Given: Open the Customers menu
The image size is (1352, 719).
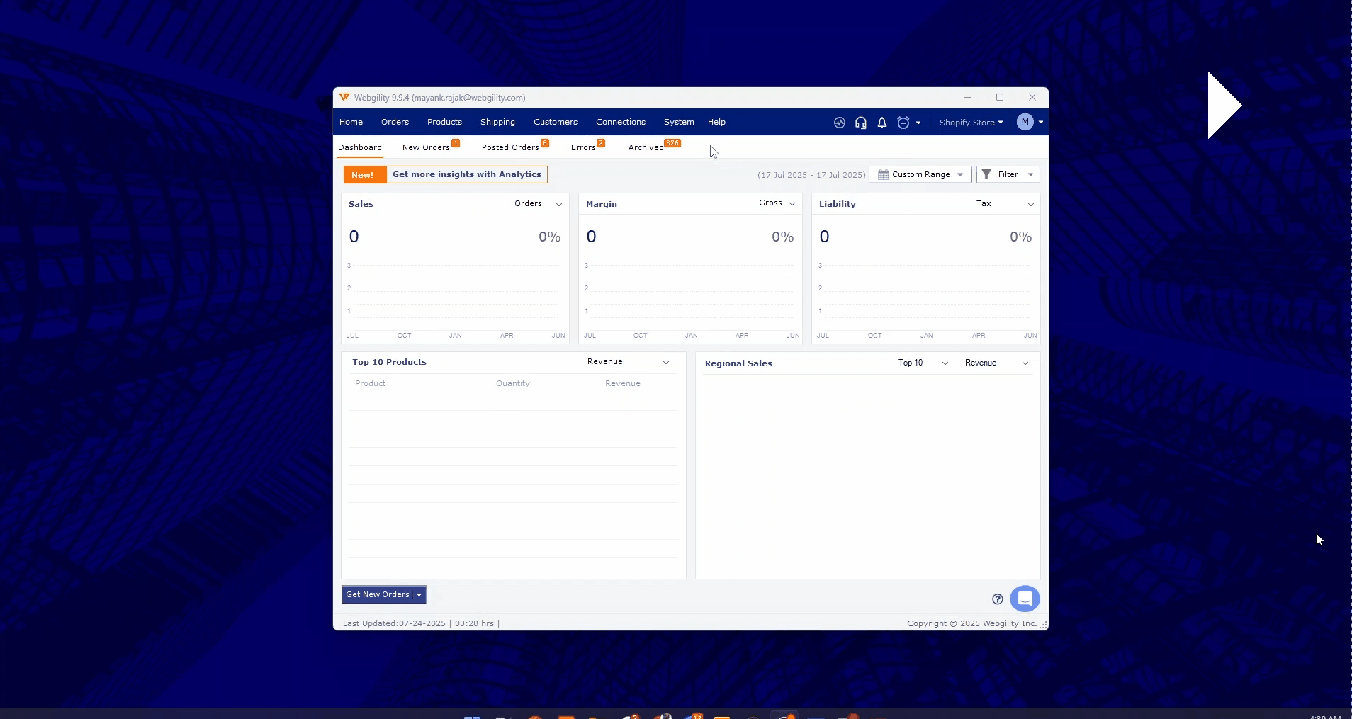Looking at the screenshot, I should point(556,122).
